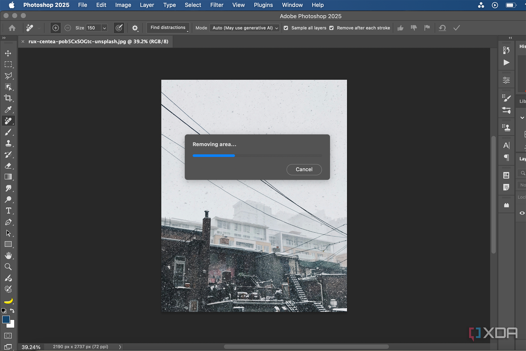Select the Move tool
This screenshot has height=351, width=526.
coord(8,53)
